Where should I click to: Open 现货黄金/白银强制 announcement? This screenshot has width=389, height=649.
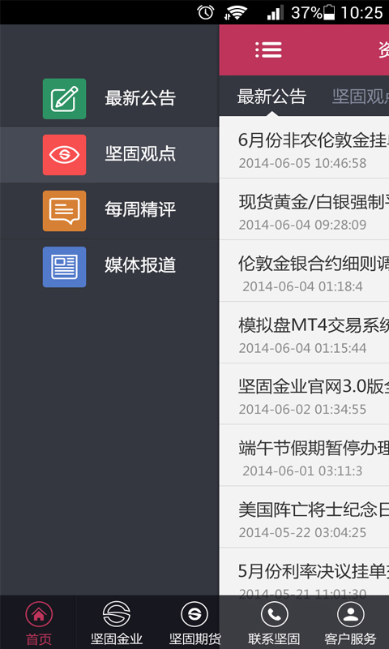tap(304, 209)
